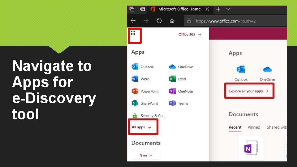
Task: Click the All apps link
Action: pyautogui.click(x=141, y=127)
